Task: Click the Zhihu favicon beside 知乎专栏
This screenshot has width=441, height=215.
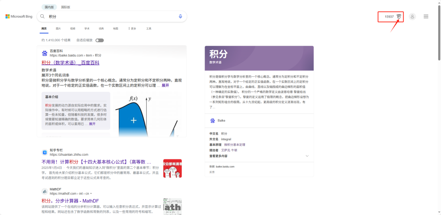Action: [45, 152]
